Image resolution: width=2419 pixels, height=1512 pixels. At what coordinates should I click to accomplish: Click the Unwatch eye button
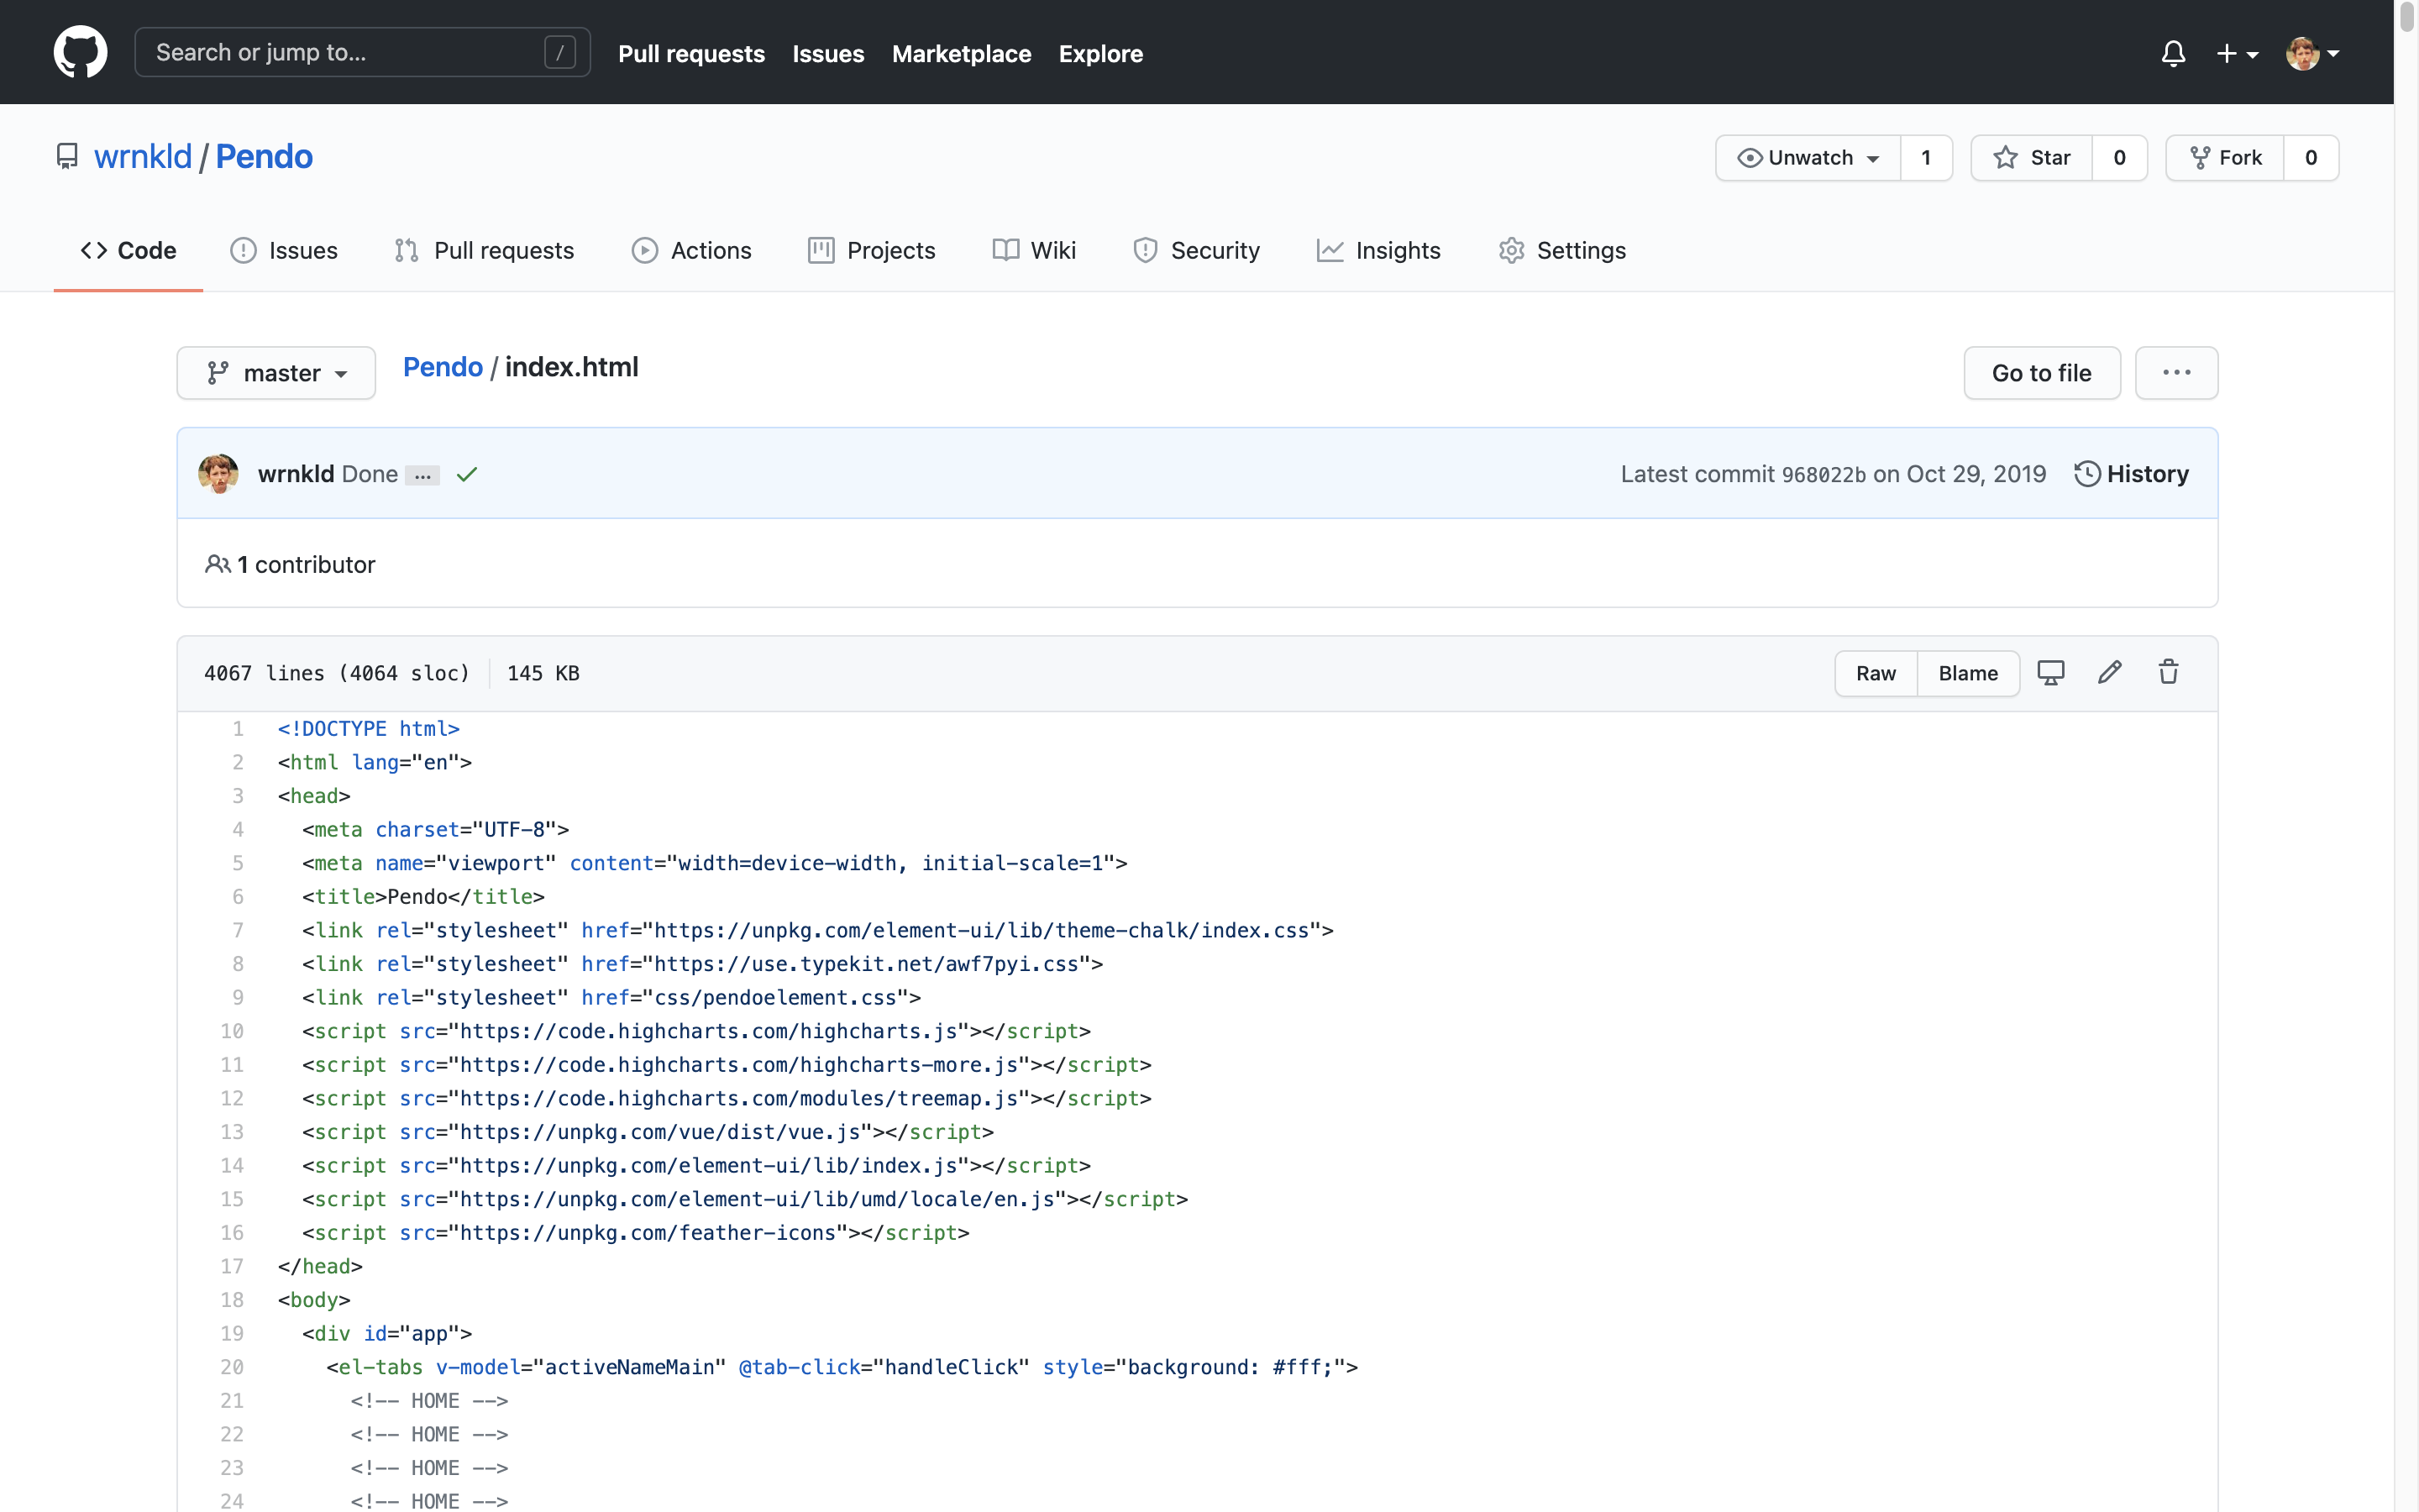(x=1808, y=158)
